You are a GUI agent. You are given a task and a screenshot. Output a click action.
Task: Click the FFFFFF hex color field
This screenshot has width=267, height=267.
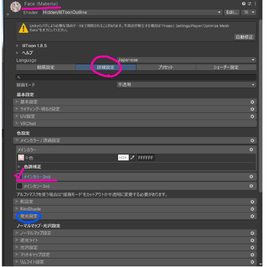click(146, 158)
